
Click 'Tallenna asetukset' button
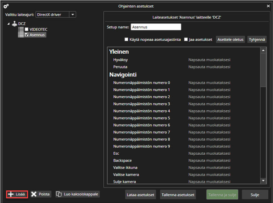coord(178,195)
